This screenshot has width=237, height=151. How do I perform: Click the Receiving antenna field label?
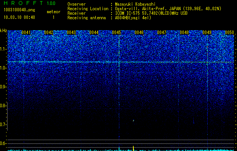point(87,18)
